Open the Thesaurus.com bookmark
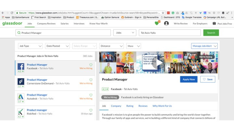 click(87, 17)
